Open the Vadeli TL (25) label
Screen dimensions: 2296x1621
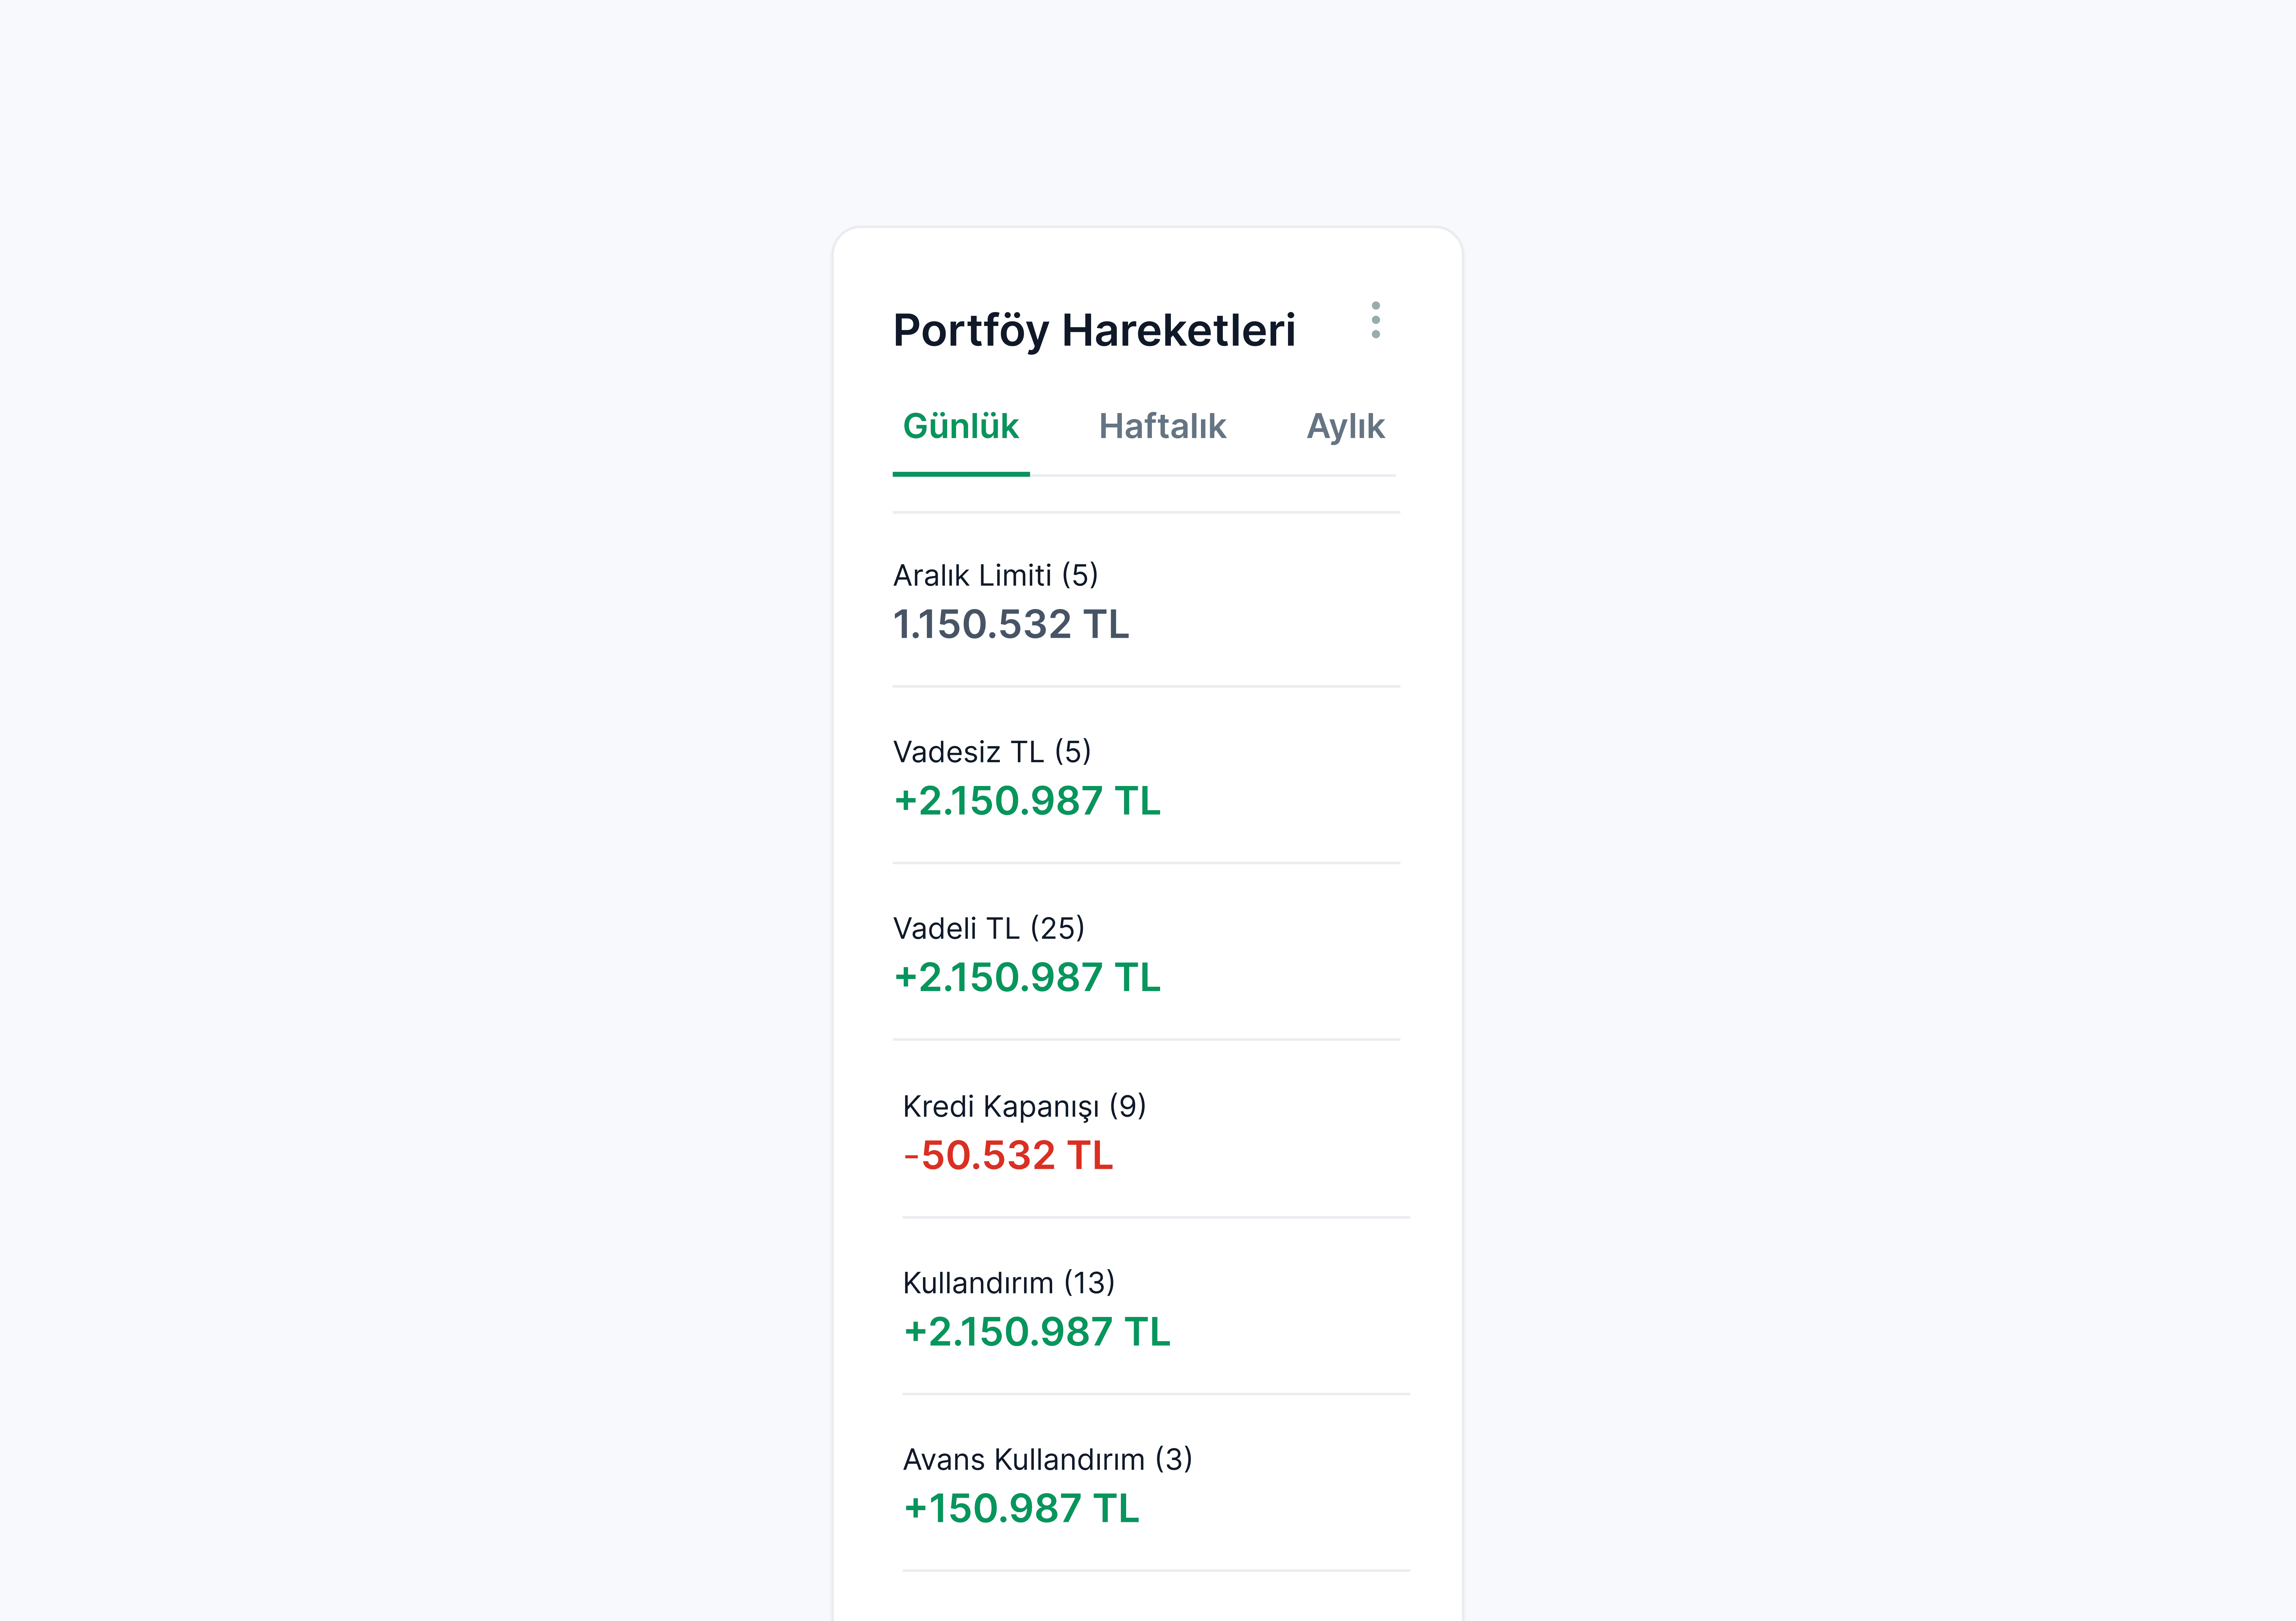point(989,929)
